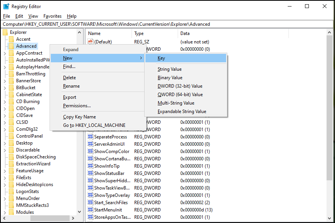Click the Desktop folder icon
The height and width of the screenshot is (223, 335).
coord(11,143)
